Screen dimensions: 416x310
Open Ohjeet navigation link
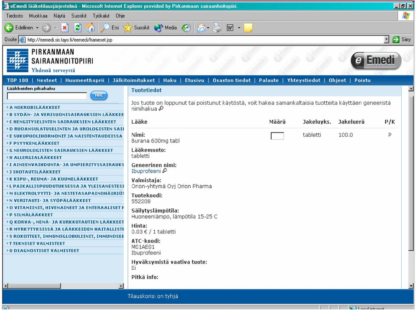coord(338,81)
